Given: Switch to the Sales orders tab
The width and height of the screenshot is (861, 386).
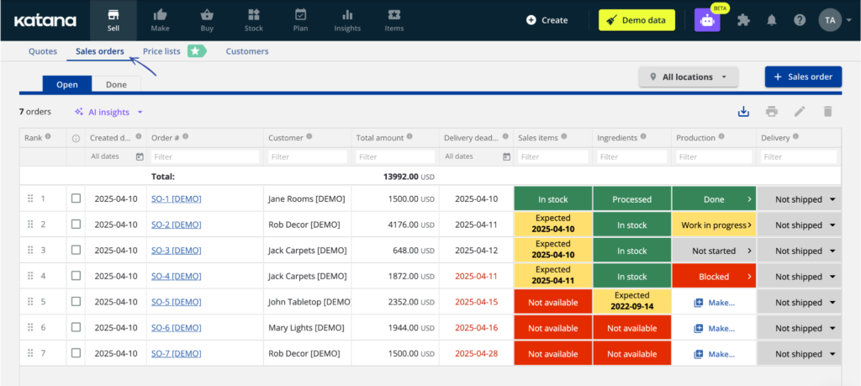Looking at the screenshot, I should pyautogui.click(x=100, y=51).
